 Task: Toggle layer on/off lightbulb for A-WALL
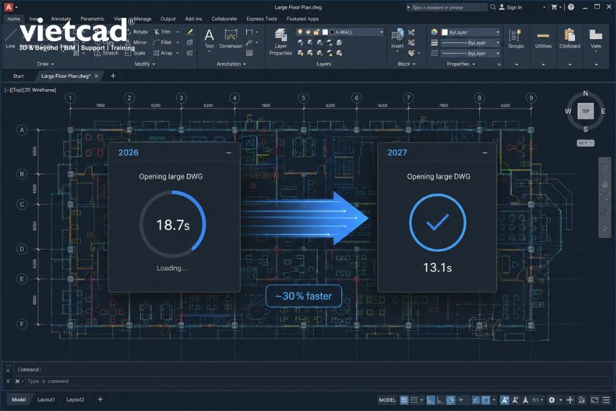tap(300, 32)
